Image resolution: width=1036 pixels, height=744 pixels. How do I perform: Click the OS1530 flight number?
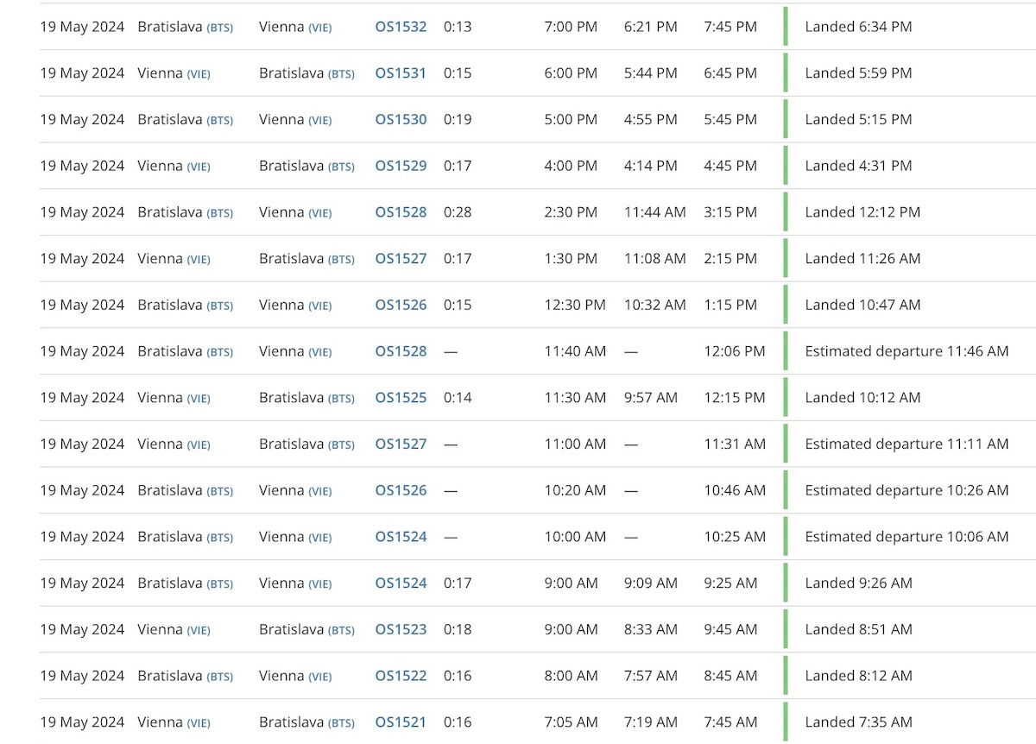click(x=401, y=120)
